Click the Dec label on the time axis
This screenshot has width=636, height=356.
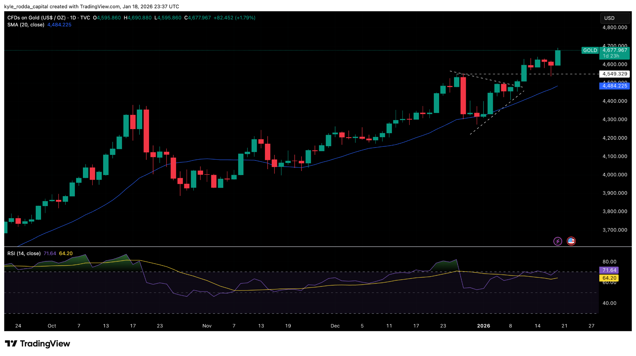[335, 326]
